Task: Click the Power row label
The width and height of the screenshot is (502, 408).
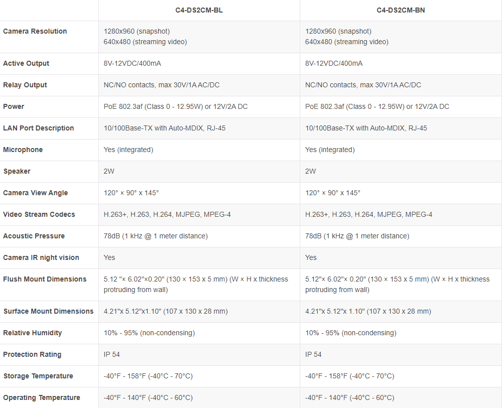Action: click(14, 106)
